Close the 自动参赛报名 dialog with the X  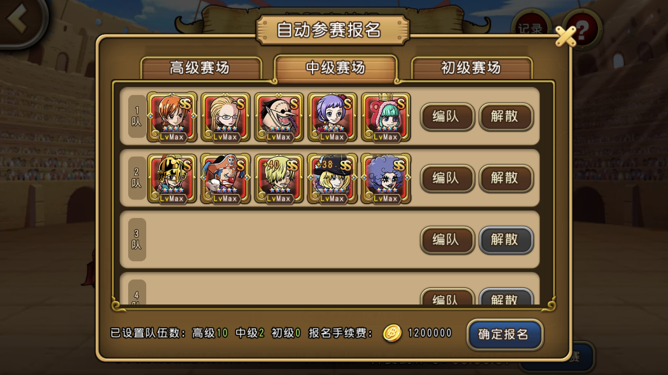point(566,36)
